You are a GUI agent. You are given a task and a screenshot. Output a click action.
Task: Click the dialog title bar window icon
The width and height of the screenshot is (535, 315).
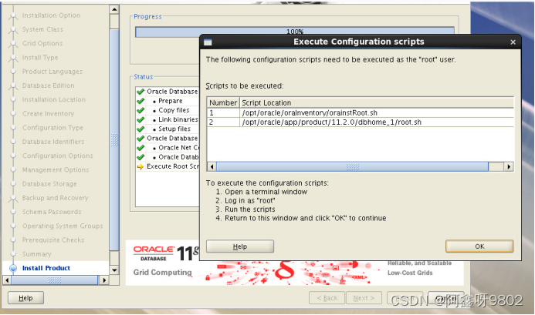click(208, 42)
